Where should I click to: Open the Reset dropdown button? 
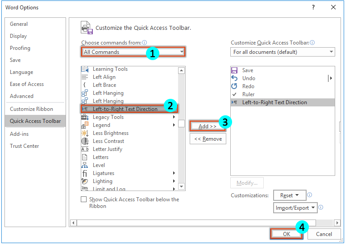click(x=290, y=195)
